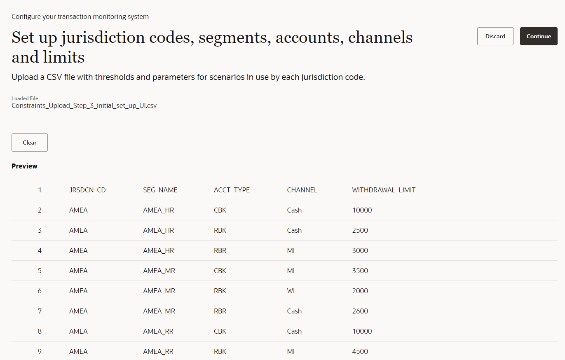This screenshot has width=565, height=360.
Task: Click the SEG_NAME column header
Action: coord(160,190)
